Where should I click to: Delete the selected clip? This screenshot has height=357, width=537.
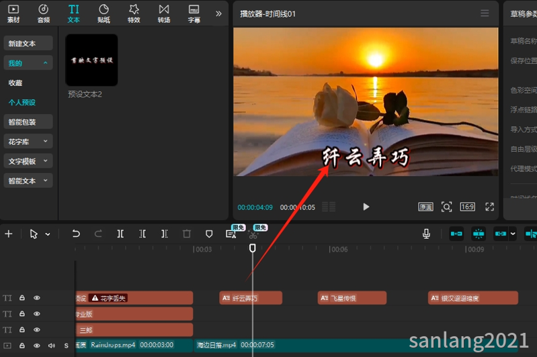(x=187, y=234)
